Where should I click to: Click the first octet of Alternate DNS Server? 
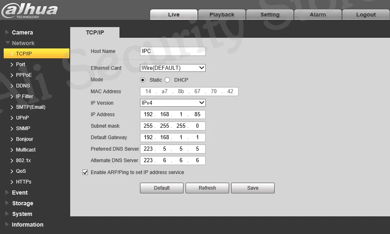148,161
